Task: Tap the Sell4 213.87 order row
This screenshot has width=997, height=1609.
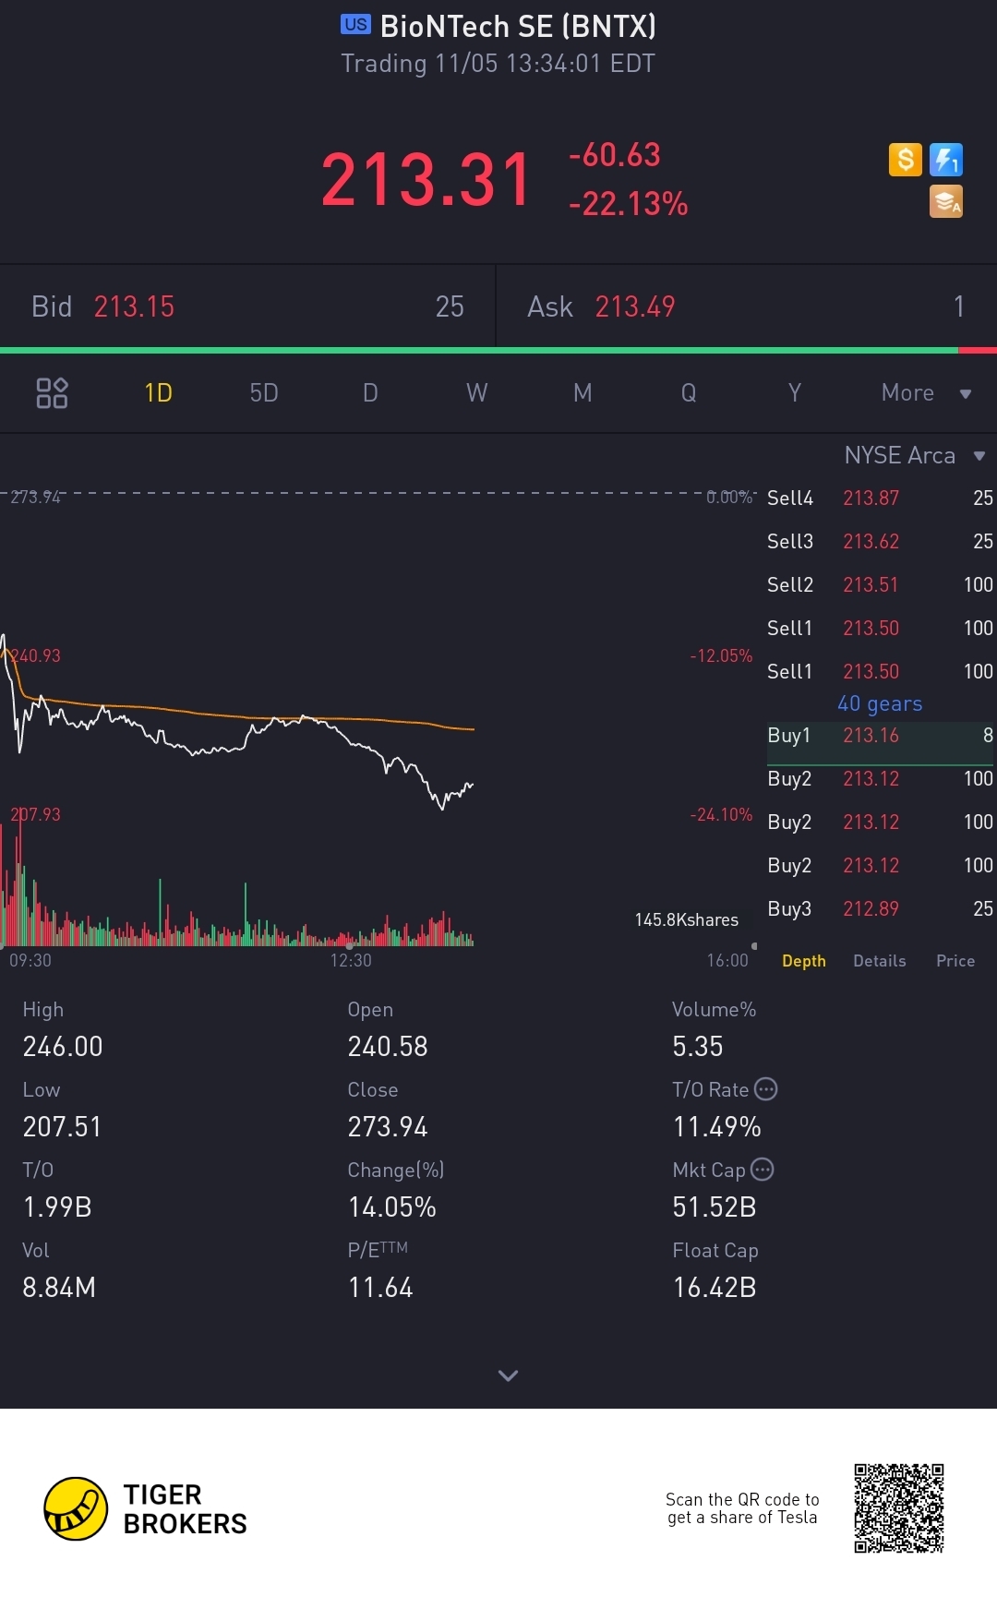Action: click(880, 498)
